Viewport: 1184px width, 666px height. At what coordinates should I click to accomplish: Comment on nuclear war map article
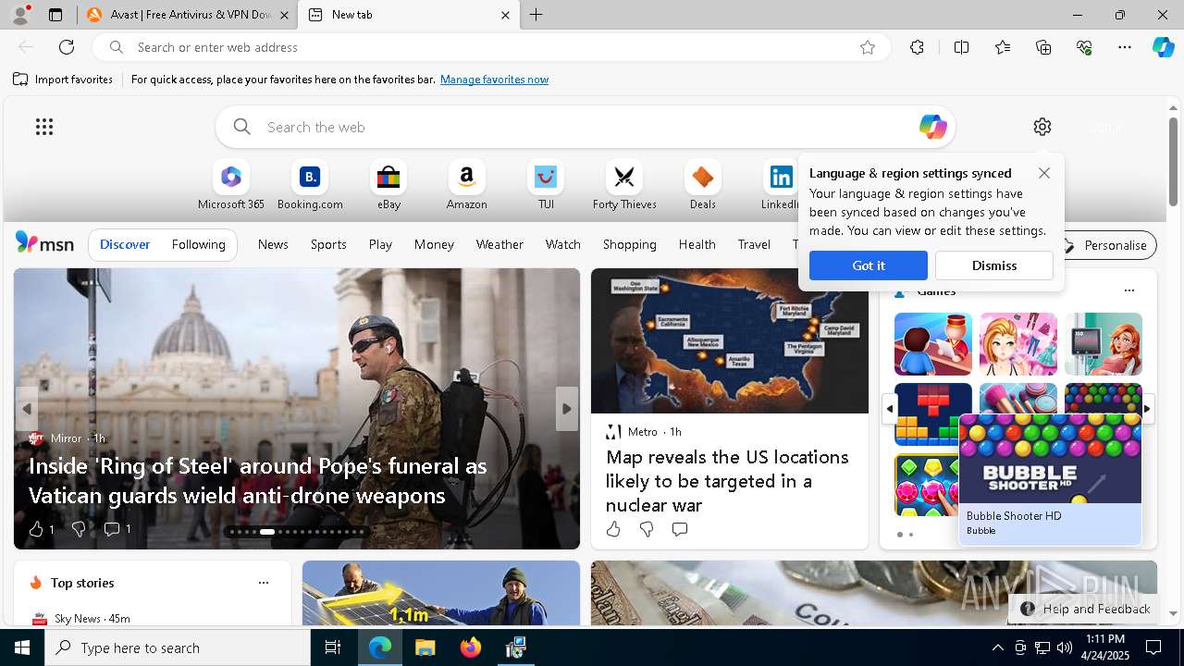(x=680, y=529)
